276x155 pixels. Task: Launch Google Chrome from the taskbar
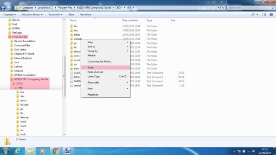coord(56,151)
